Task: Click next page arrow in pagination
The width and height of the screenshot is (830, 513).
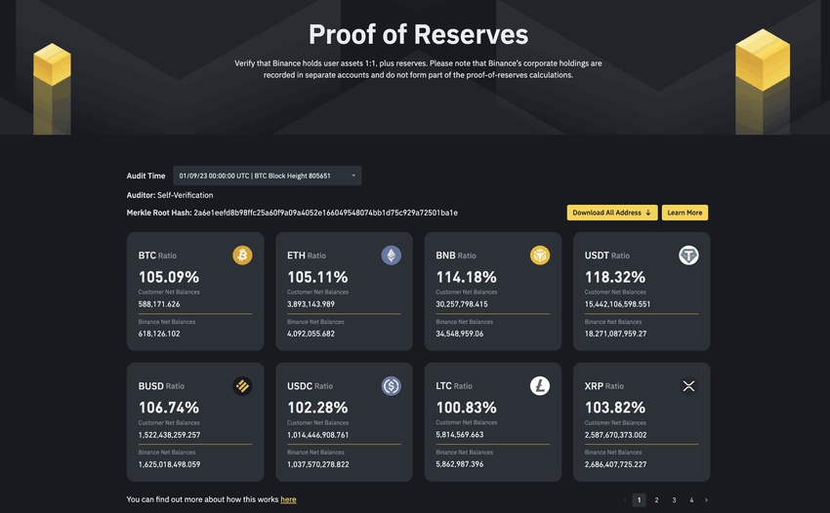Action: point(707,500)
